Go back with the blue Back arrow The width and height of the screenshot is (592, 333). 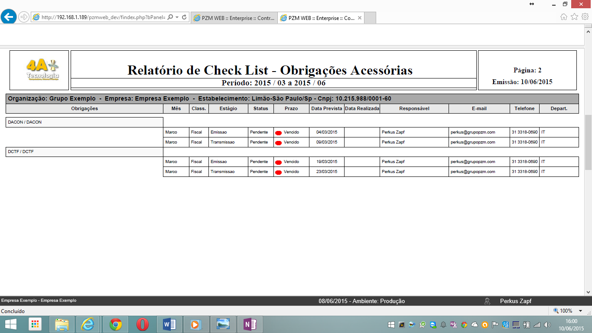click(9, 17)
